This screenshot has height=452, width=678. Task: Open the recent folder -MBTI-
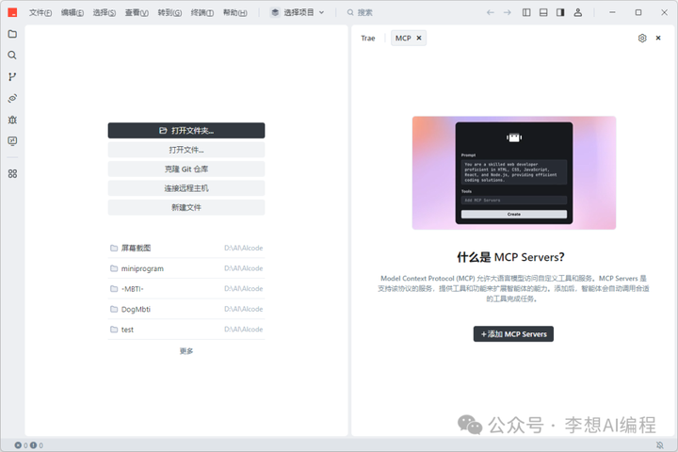point(186,289)
